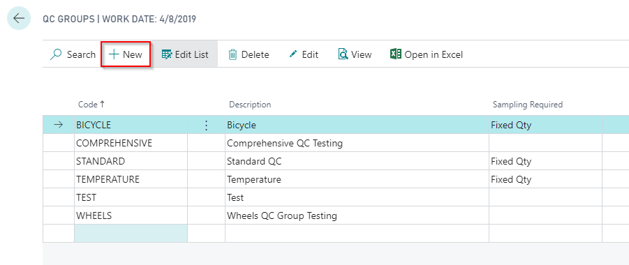The image size is (629, 265).
Task: Click the empty new-row Code field
Action: pyautogui.click(x=131, y=234)
